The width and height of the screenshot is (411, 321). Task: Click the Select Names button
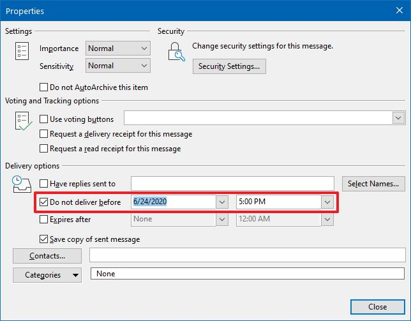pyautogui.click(x=373, y=184)
